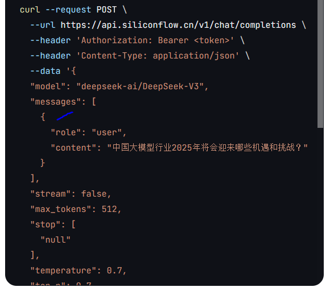Click the --request flag

[68, 10]
